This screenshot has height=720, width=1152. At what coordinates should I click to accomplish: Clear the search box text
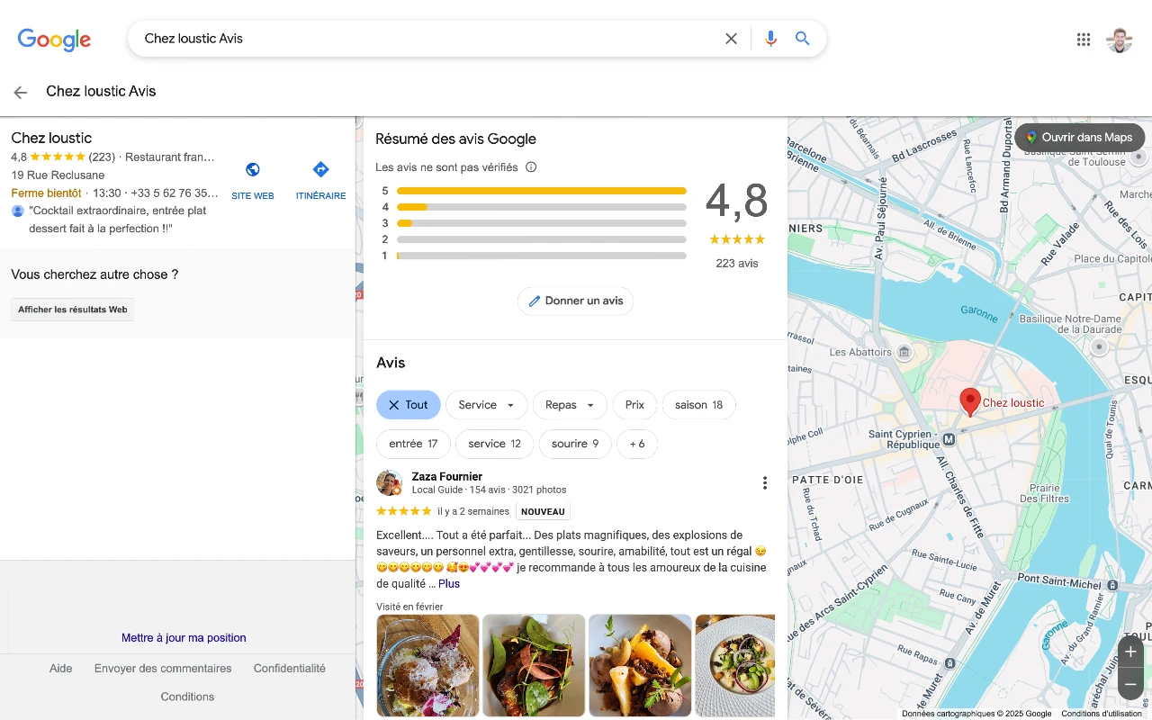(731, 39)
